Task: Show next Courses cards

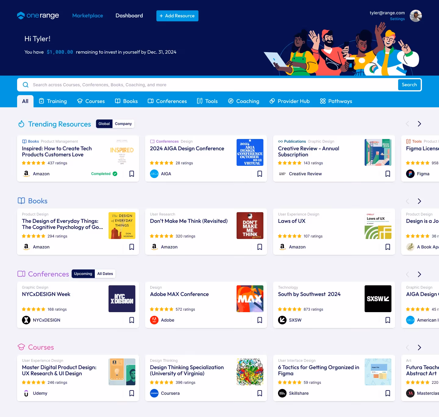Action: [419, 347]
